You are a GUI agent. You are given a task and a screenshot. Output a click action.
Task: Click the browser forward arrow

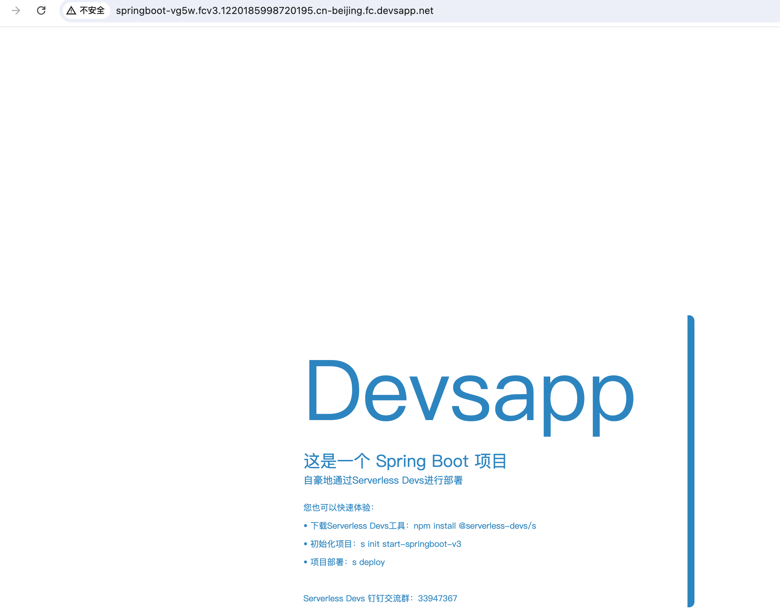(x=16, y=11)
